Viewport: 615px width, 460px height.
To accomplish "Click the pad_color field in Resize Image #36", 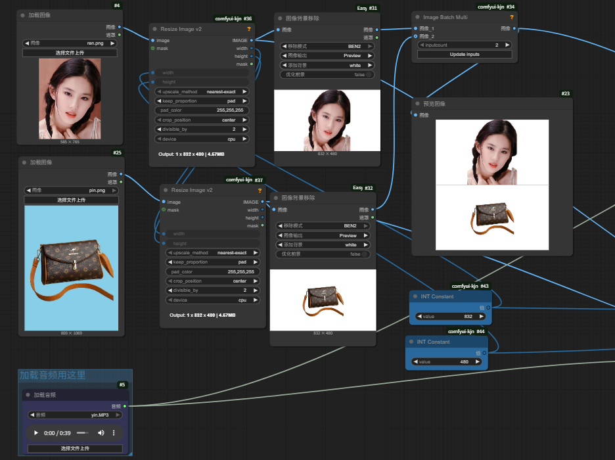I will click(201, 110).
